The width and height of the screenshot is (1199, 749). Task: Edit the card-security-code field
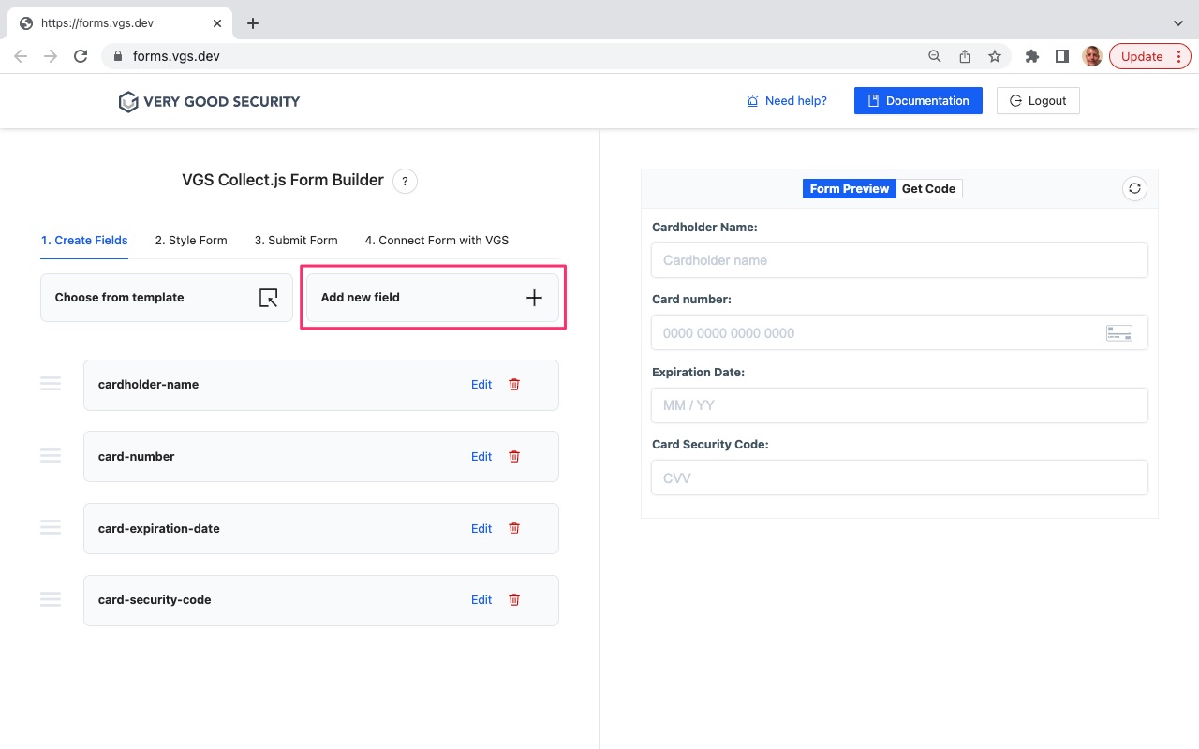(x=481, y=600)
